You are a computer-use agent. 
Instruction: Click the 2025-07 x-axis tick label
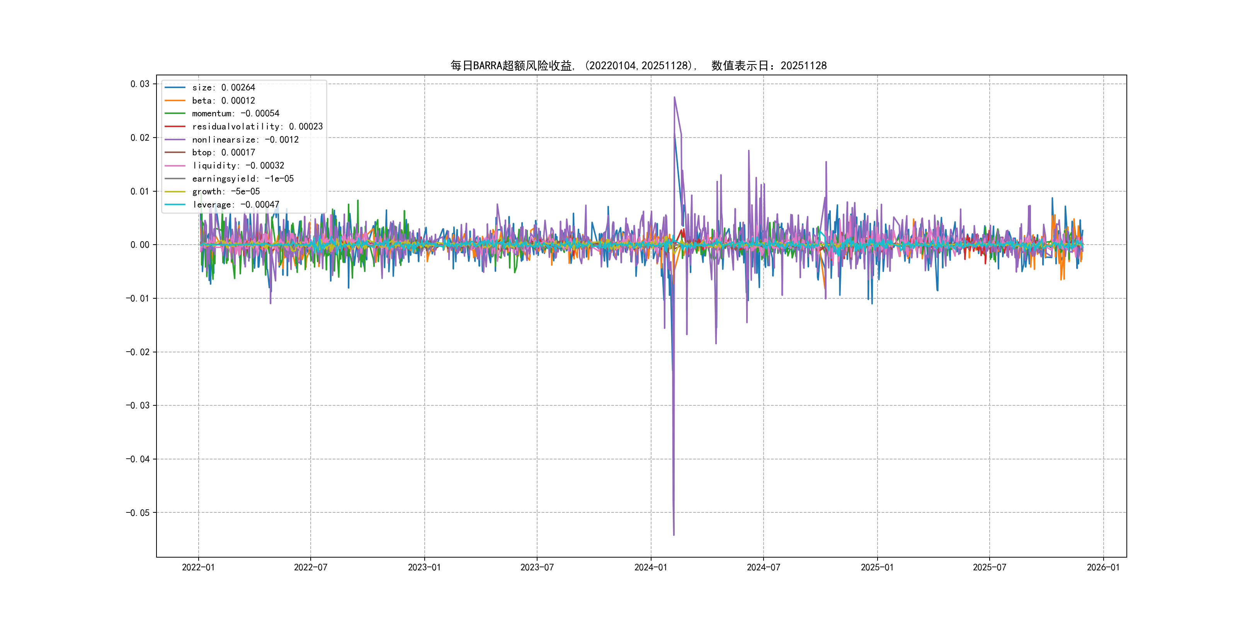point(989,567)
